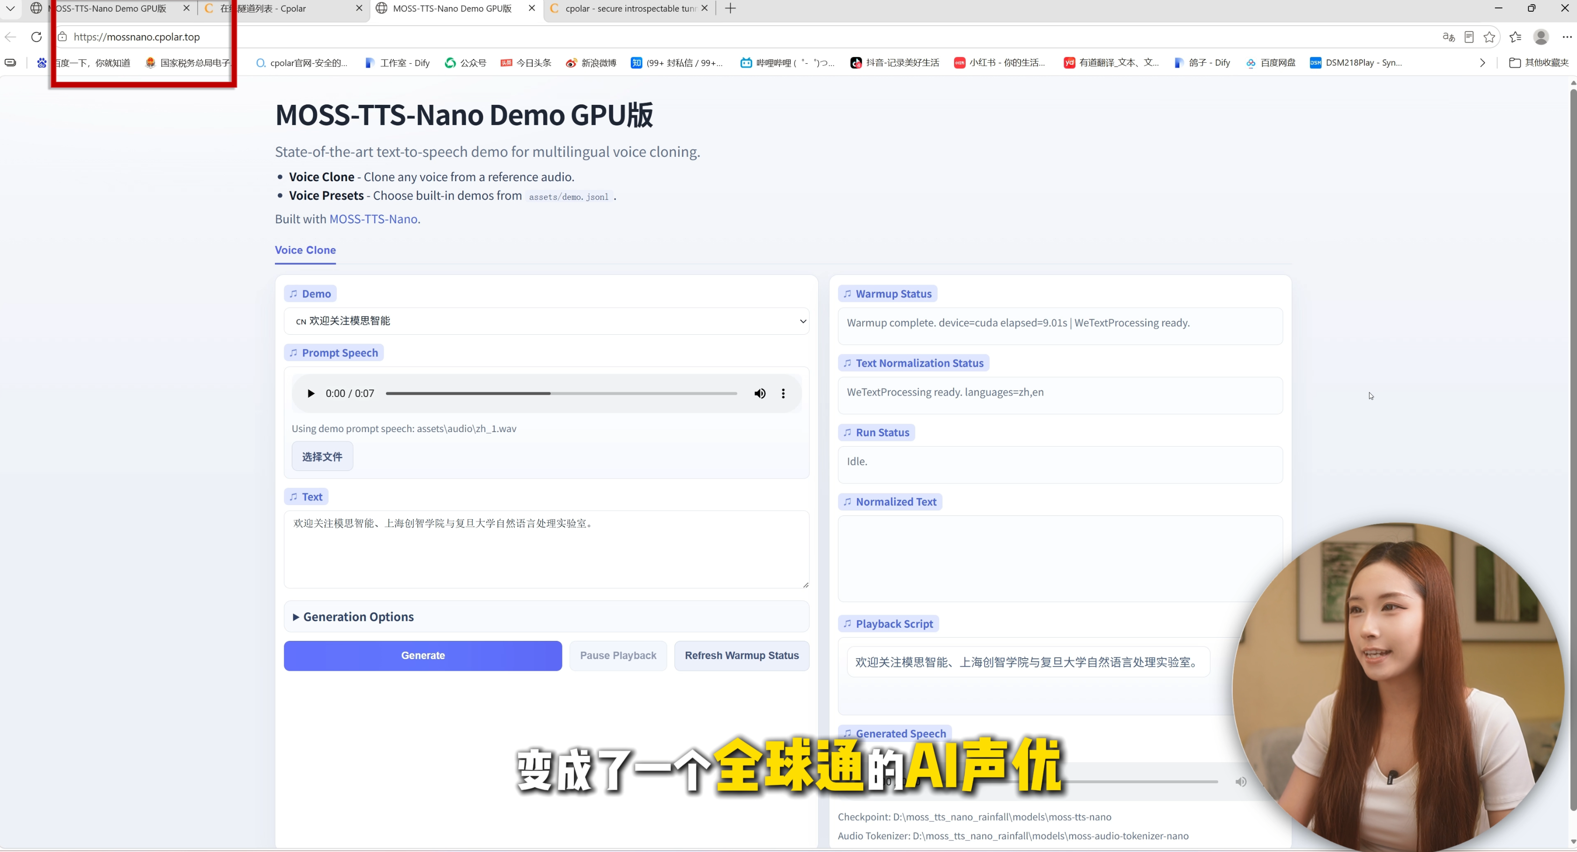Open the translate page icon in address bar
The width and height of the screenshot is (1577, 852).
point(1449,37)
